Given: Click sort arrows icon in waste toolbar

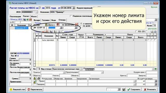Looking at the screenshot, I should tap(55, 32).
